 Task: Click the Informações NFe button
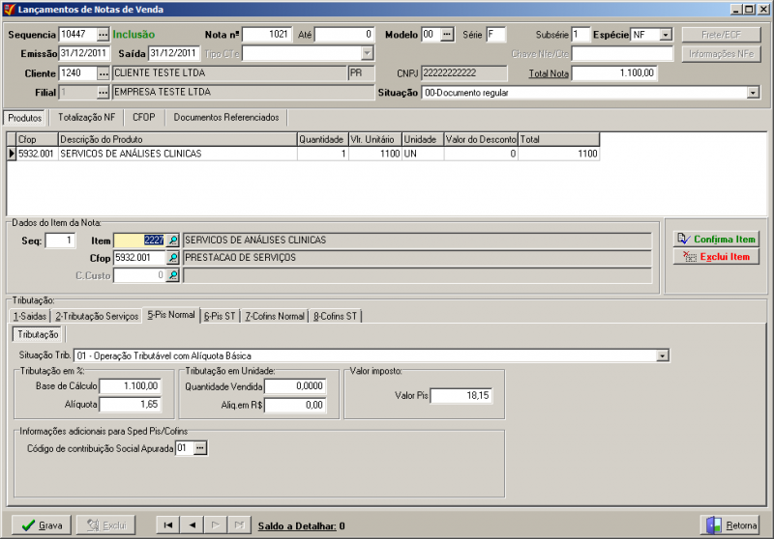pyautogui.click(x=721, y=54)
